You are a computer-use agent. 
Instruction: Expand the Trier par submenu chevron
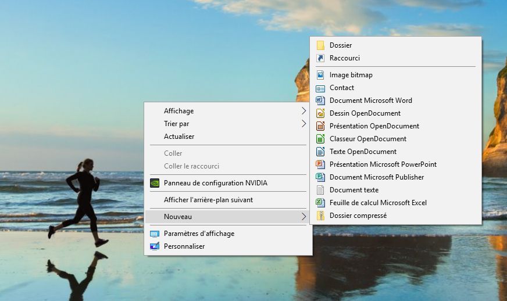[x=304, y=124]
